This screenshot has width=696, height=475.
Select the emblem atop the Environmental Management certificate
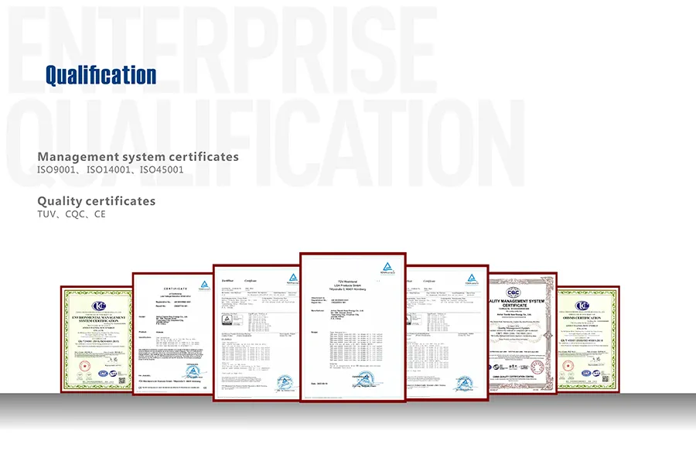pos(99,305)
